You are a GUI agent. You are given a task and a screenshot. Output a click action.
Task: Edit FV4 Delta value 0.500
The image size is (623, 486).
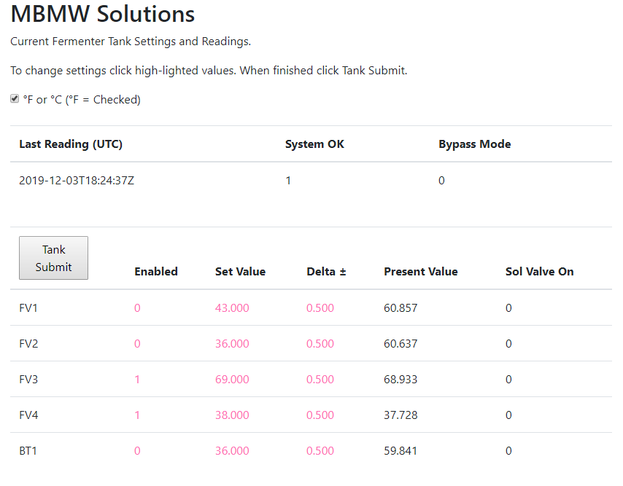(320, 415)
